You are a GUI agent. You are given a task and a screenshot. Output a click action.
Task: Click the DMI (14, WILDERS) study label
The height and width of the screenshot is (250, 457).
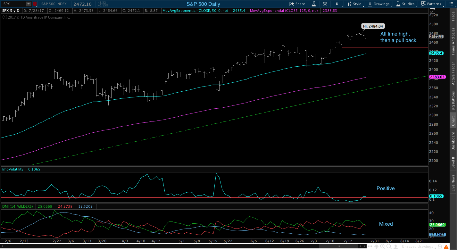[x=18, y=206]
